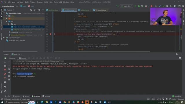Stop the program with the red square in the top toolbar
185x104 pixels.
pos(151,6)
